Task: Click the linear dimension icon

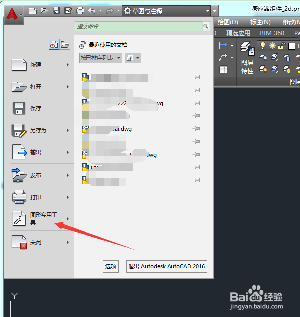Action: point(223,46)
